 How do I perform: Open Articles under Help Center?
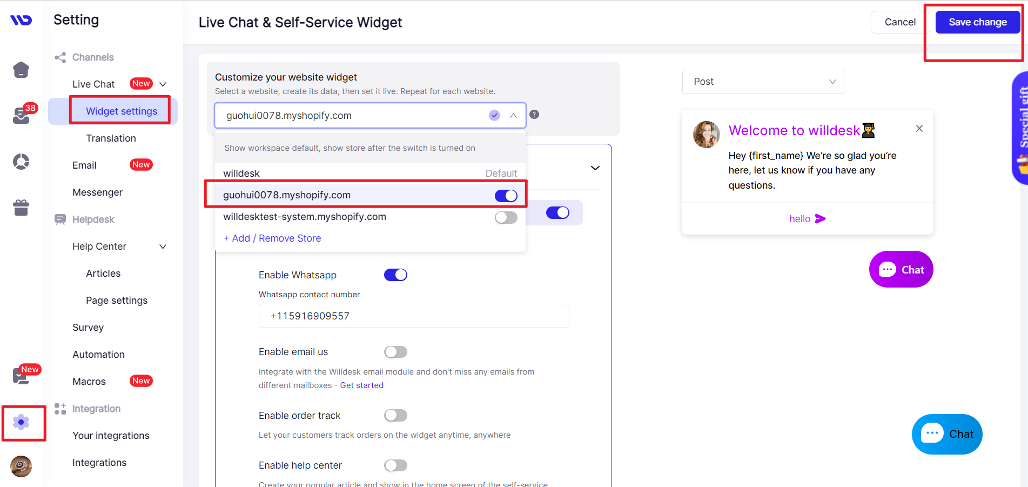103,273
